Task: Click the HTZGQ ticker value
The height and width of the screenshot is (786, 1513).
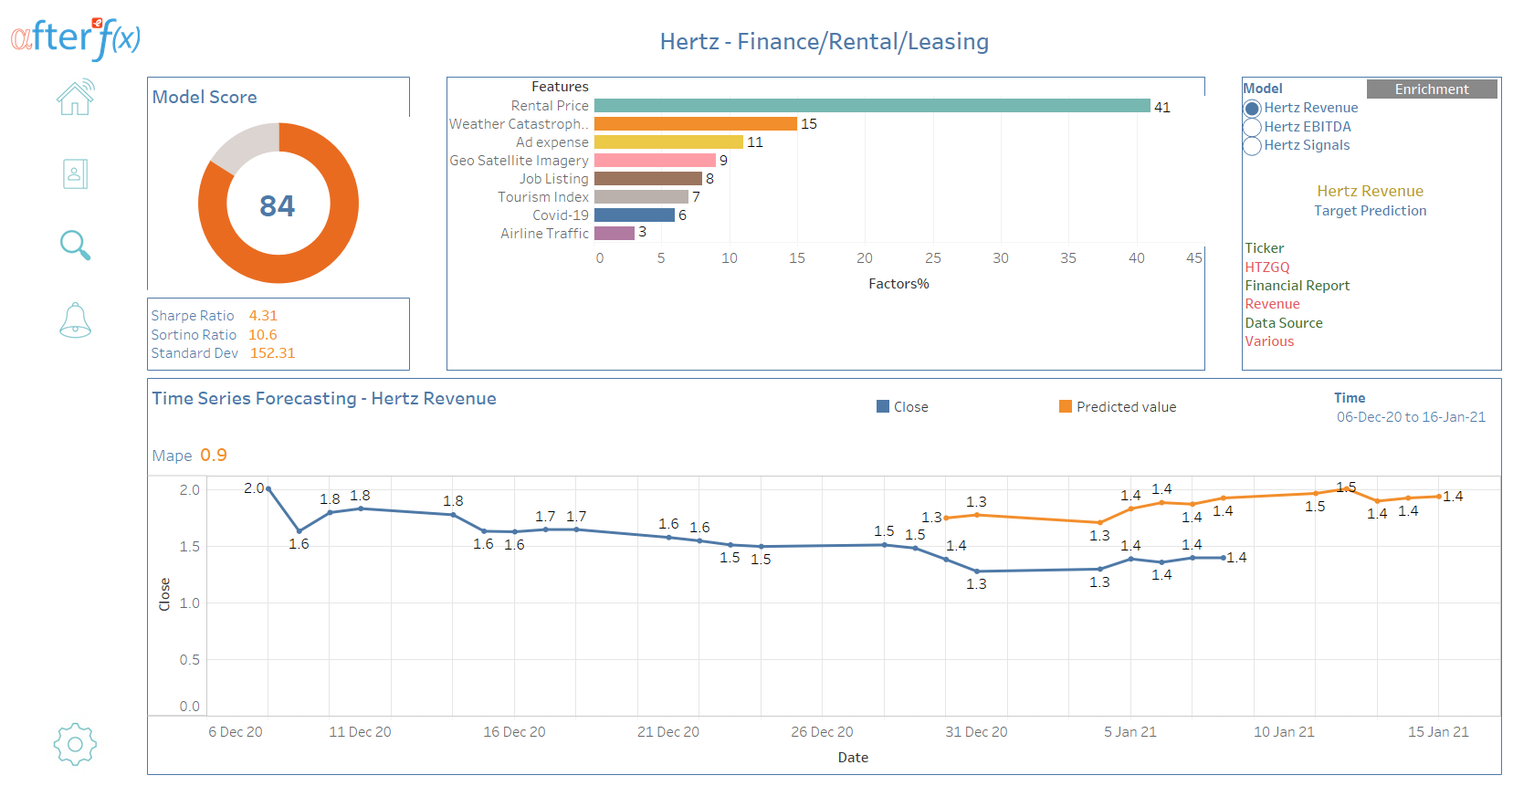Action: click(x=1267, y=267)
